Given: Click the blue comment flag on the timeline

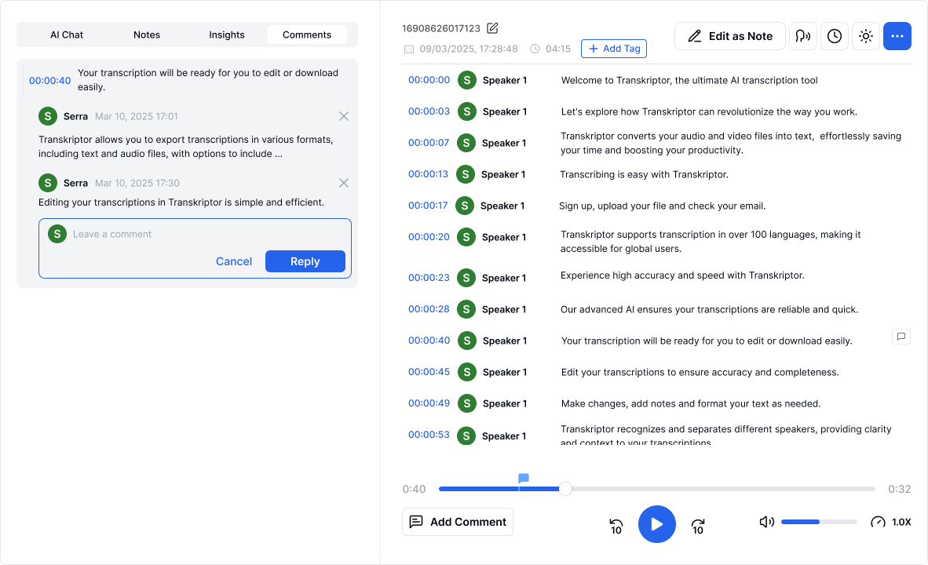Looking at the screenshot, I should click(523, 478).
